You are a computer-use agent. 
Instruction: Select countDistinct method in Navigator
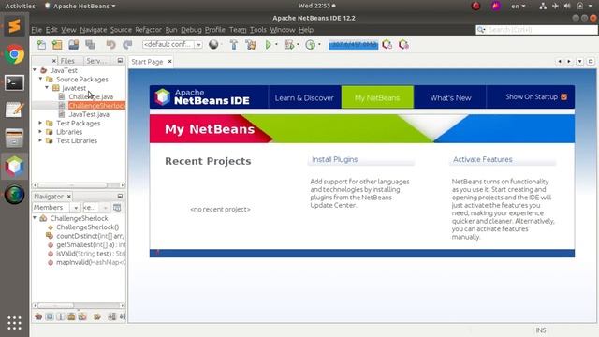coord(90,236)
